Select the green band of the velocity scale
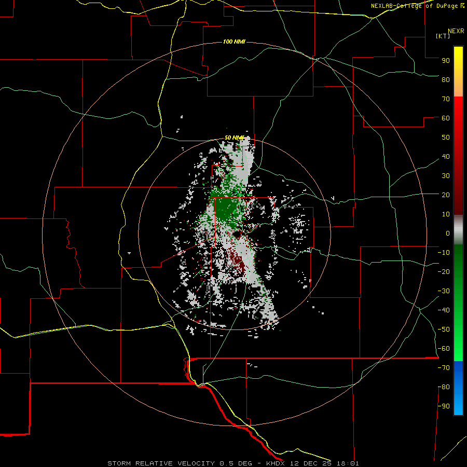467x467 pixels. point(458,303)
